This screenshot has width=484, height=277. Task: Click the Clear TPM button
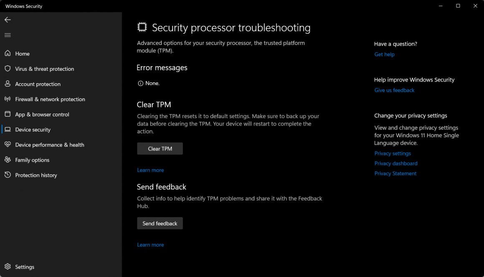[160, 148]
